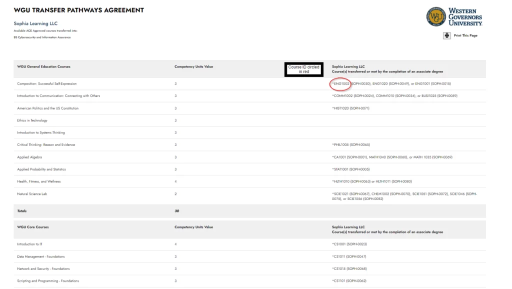Select the unit value 2 for Natural Science Lab

tap(175, 193)
